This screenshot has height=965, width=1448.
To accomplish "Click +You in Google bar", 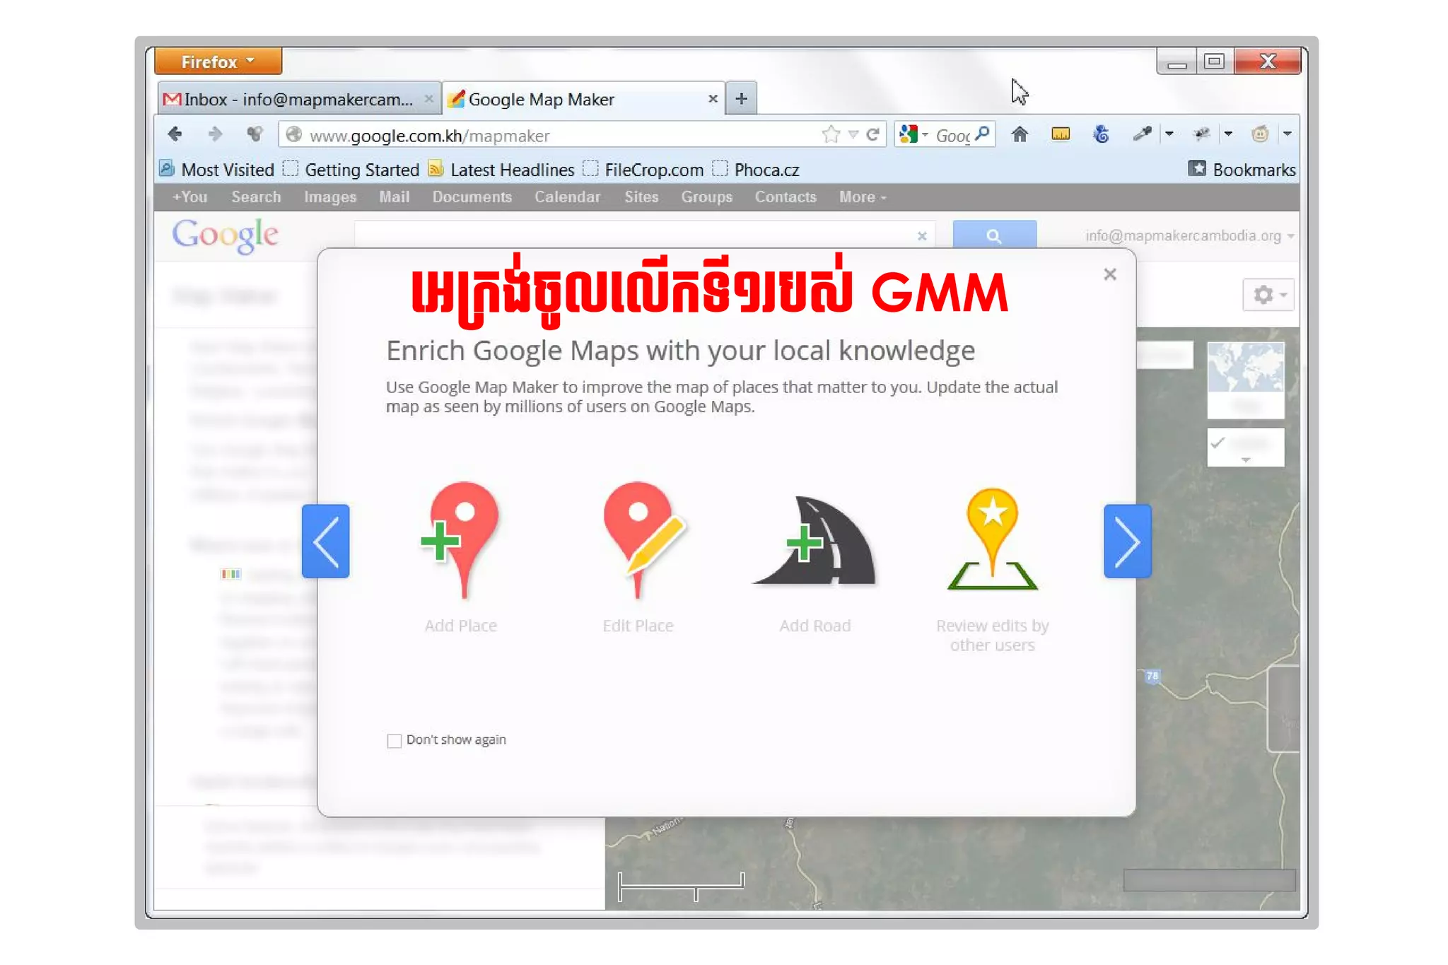I will click(x=189, y=197).
